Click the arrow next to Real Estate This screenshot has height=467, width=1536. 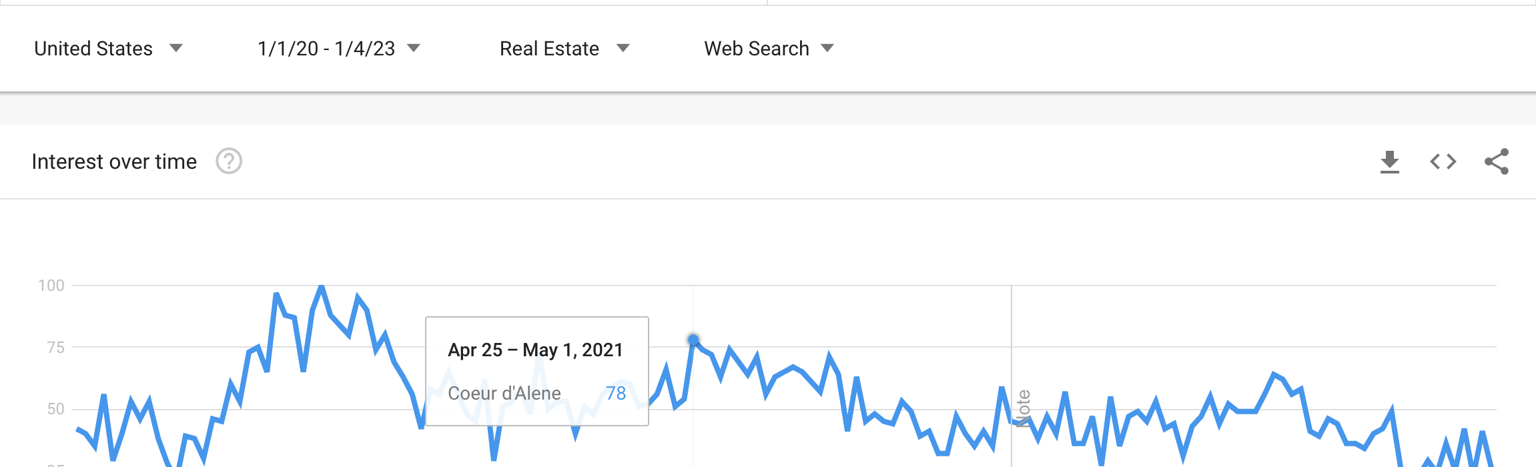(623, 48)
